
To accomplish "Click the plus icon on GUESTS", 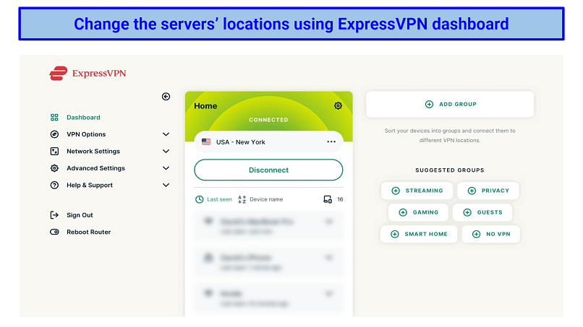I will pos(467,212).
